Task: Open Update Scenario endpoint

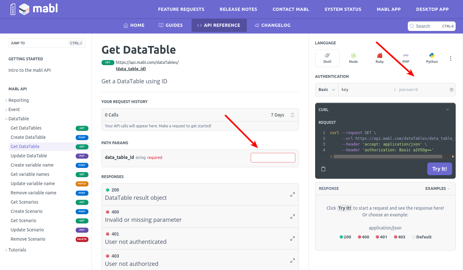Action: tap(49, 230)
